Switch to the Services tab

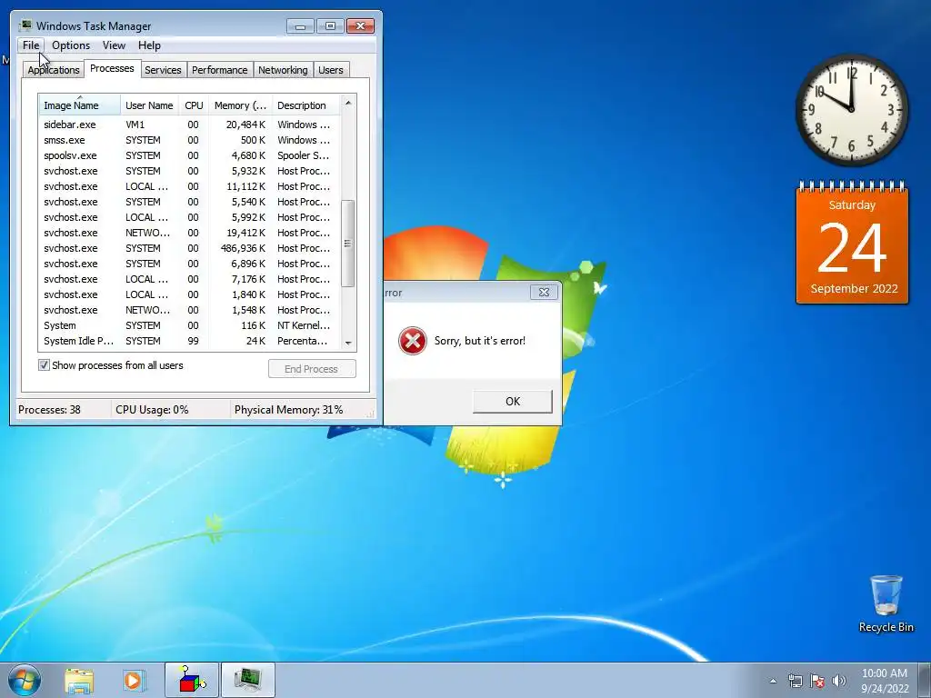coord(163,70)
